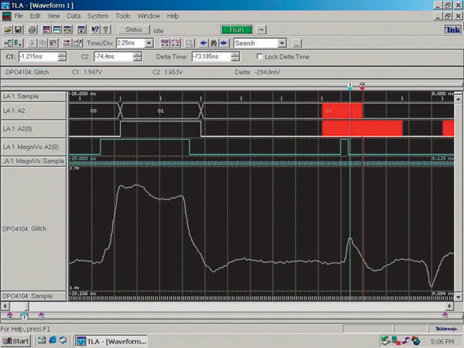Select the LA 1: MagniVu: A2(0) label
This screenshot has height=348, width=464.
33,147
